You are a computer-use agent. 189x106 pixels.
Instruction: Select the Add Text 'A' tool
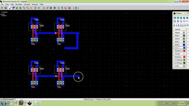click(x=58, y=8)
